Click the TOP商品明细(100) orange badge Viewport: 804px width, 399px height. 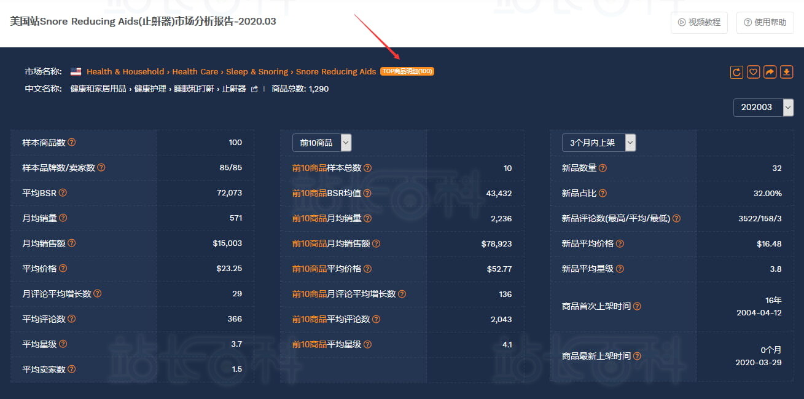pyautogui.click(x=407, y=71)
